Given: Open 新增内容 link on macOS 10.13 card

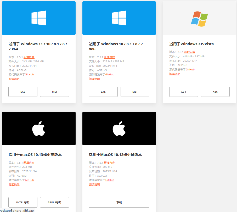Looking at the screenshot, I should click(29, 163).
